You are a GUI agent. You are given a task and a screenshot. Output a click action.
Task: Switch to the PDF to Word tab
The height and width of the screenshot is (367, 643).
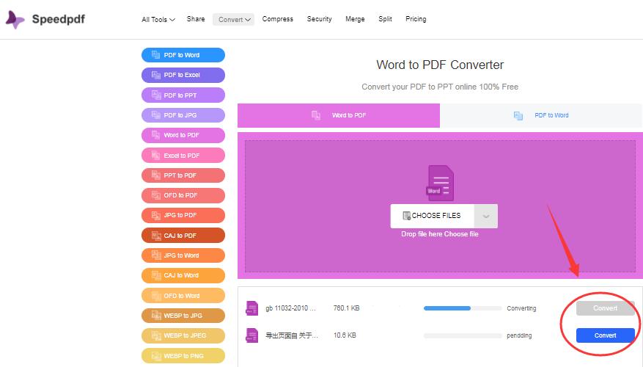tap(541, 115)
